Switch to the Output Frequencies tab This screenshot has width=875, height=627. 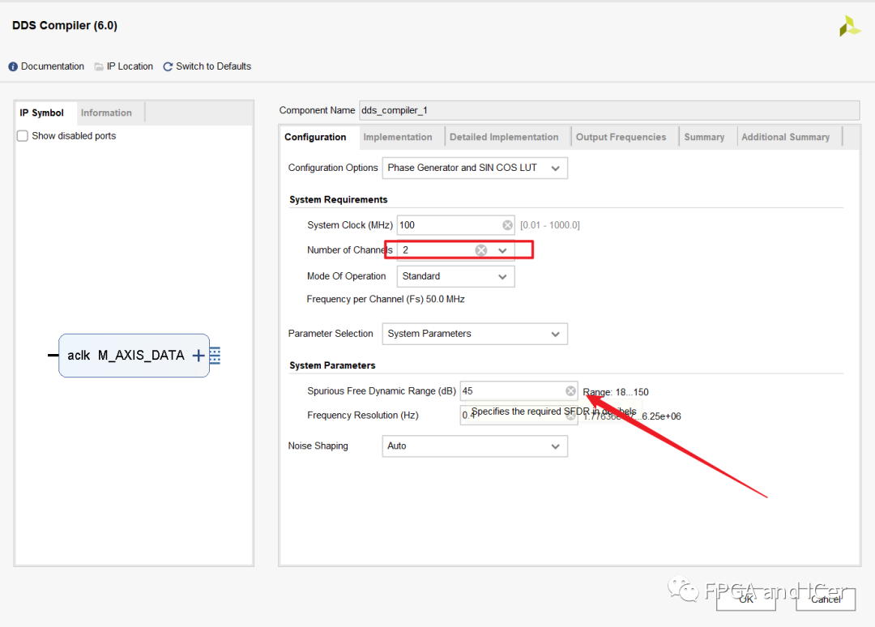[621, 137]
